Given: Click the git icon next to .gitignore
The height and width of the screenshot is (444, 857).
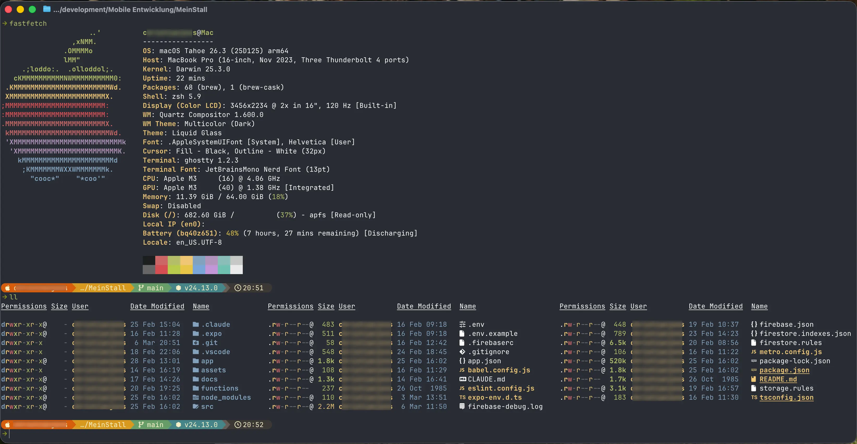Looking at the screenshot, I should 462,352.
